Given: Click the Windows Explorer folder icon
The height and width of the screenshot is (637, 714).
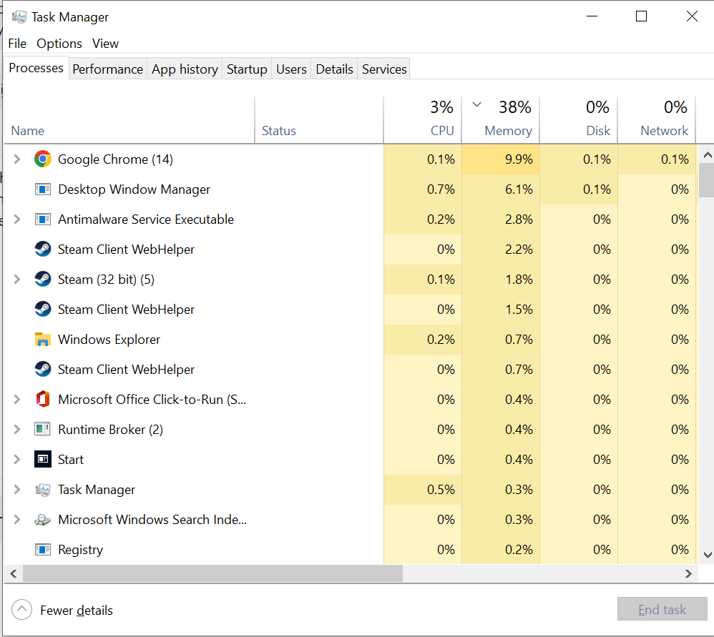Looking at the screenshot, I should click(x=43, y=340).
